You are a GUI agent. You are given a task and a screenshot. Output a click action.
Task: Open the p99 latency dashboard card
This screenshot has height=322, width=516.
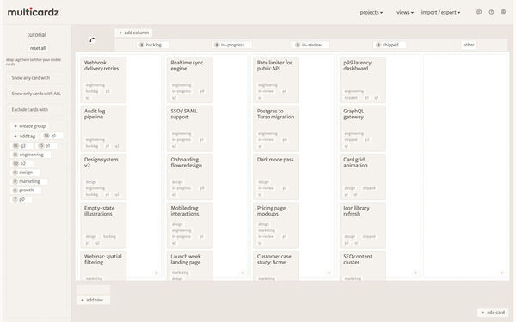363,80
